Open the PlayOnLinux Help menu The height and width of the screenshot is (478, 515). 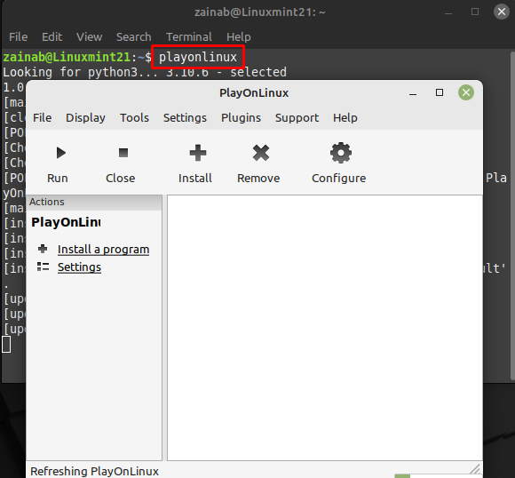pos(345,117)
